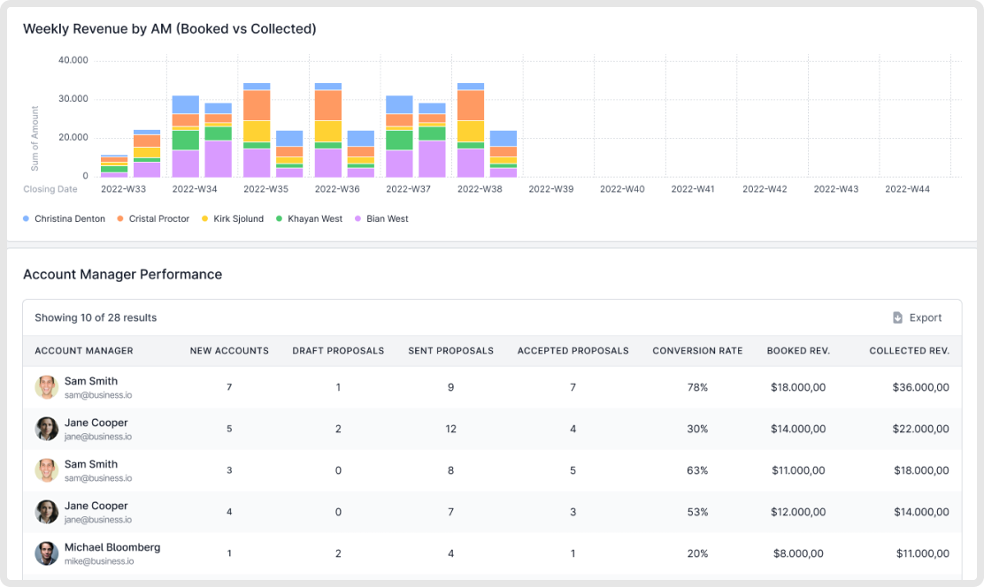Click Sam Smith name in $36.000,00 row
This screenshot has height=587, width=984.
point(91,381)
